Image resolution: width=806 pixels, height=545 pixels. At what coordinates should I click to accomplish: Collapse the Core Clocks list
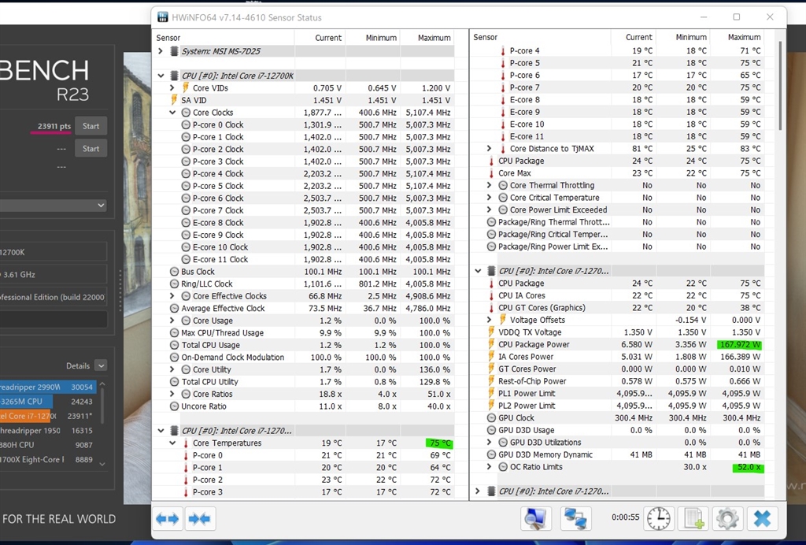[172, 112]
